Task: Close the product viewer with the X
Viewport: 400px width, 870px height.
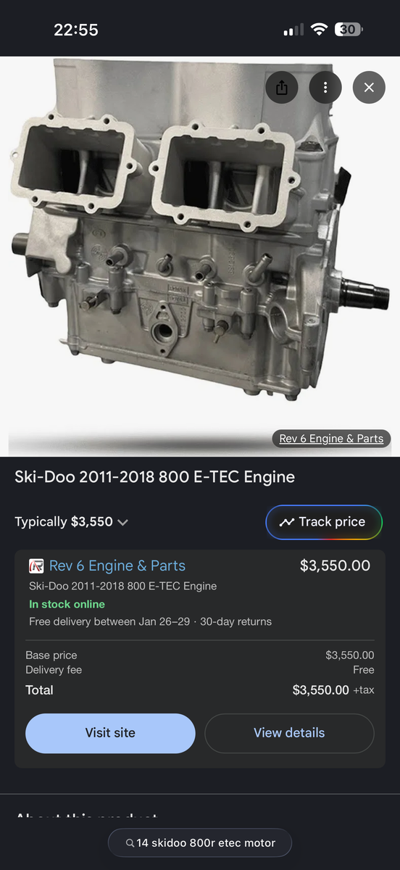Action: tap(369, 88)
